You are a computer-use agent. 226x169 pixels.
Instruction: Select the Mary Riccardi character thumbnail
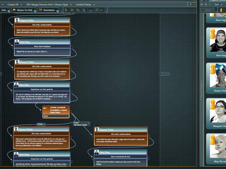point(218,146)
